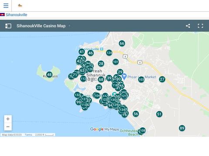Open the hamburger menu

(6, 6)
